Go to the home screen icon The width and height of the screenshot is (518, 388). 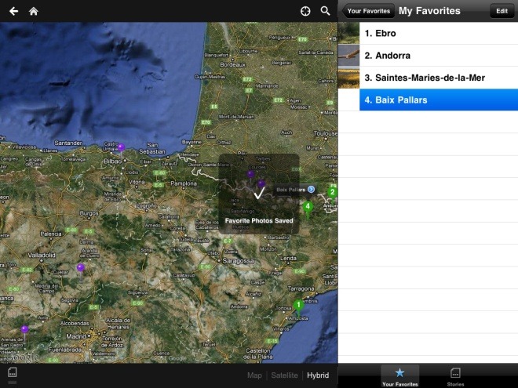[34, 11]
